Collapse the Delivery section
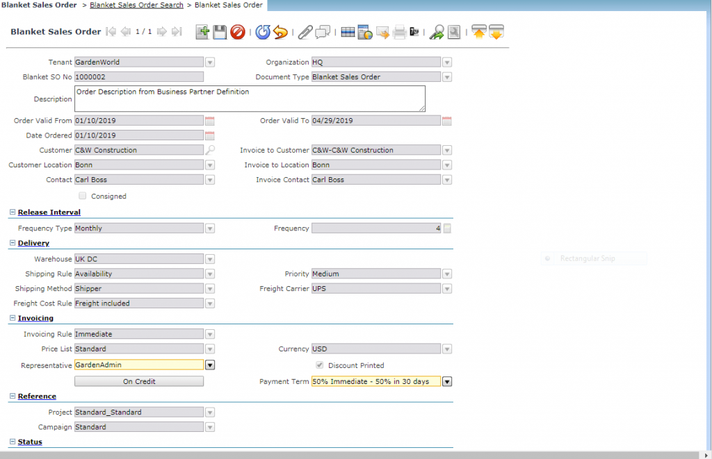This screenshot has width=712, height=459. pyautogui.click(x=13, y=243)
